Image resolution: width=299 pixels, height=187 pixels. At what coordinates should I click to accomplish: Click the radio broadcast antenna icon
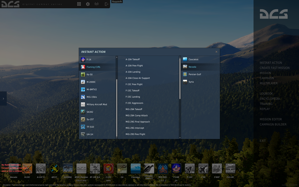pos(97,4)
